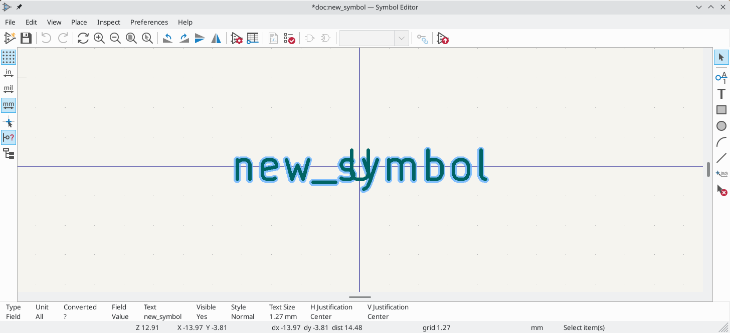Zoom to fit the drawing
730x333 pixels.
coord(131,38)
